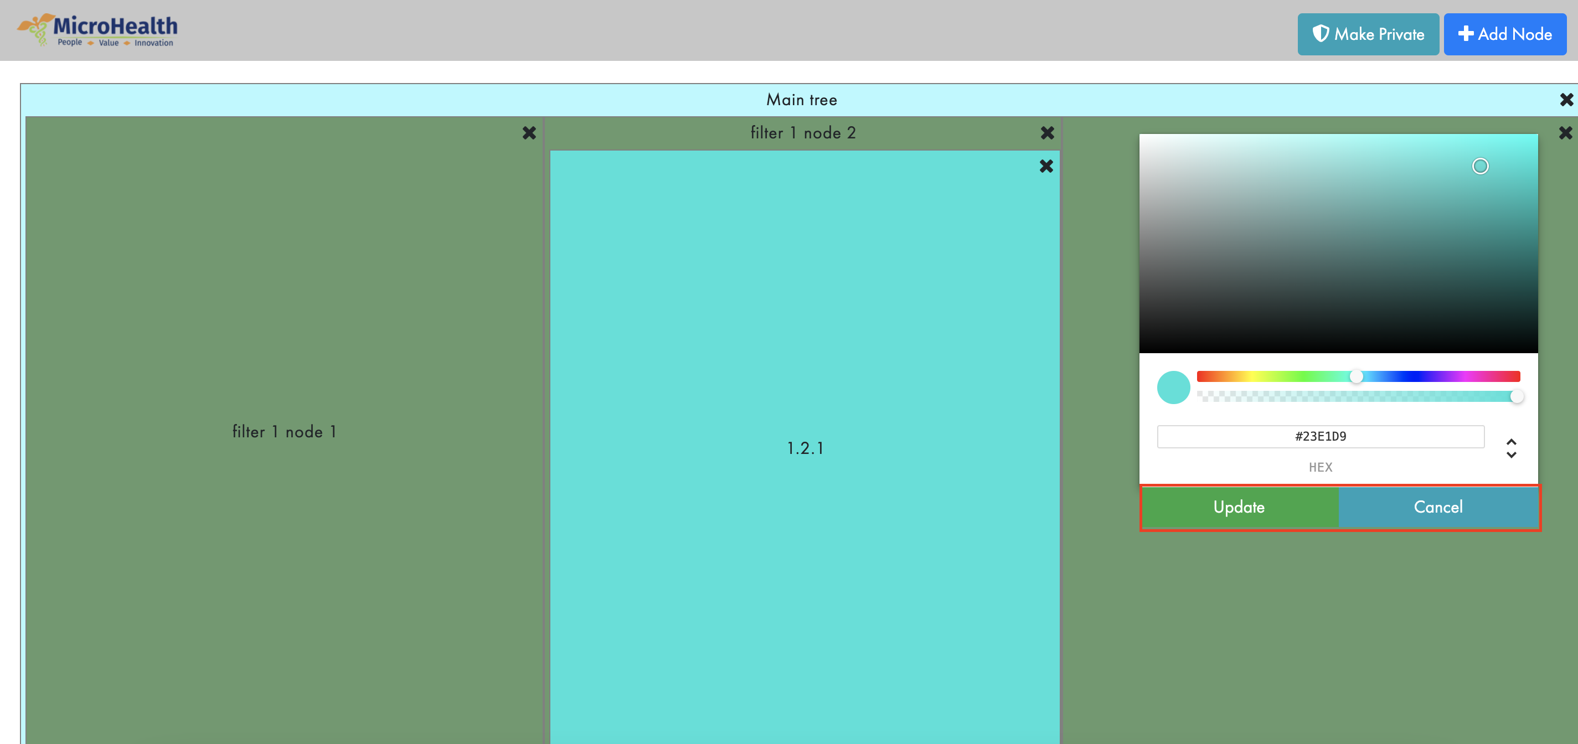The width and height of the screenshot is (1578, 744).
Task: Click the Main tree title bar
Action: (x=801, y=99)
